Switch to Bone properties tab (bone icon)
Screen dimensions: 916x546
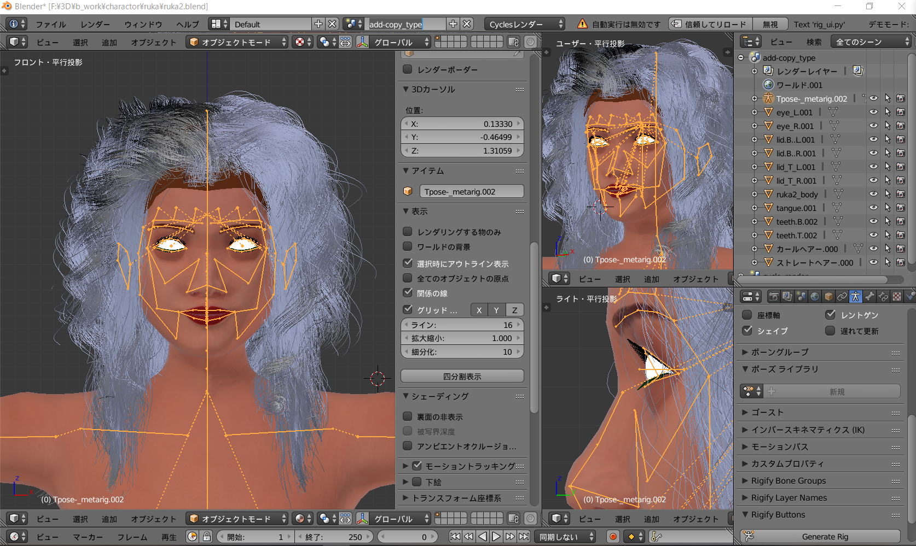click(869, 297)
